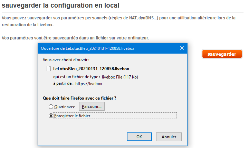Viewport: 248px width, 148px height.
Task: Select the "Ouvrir avec" radio circle
Action: pos(51,107)
